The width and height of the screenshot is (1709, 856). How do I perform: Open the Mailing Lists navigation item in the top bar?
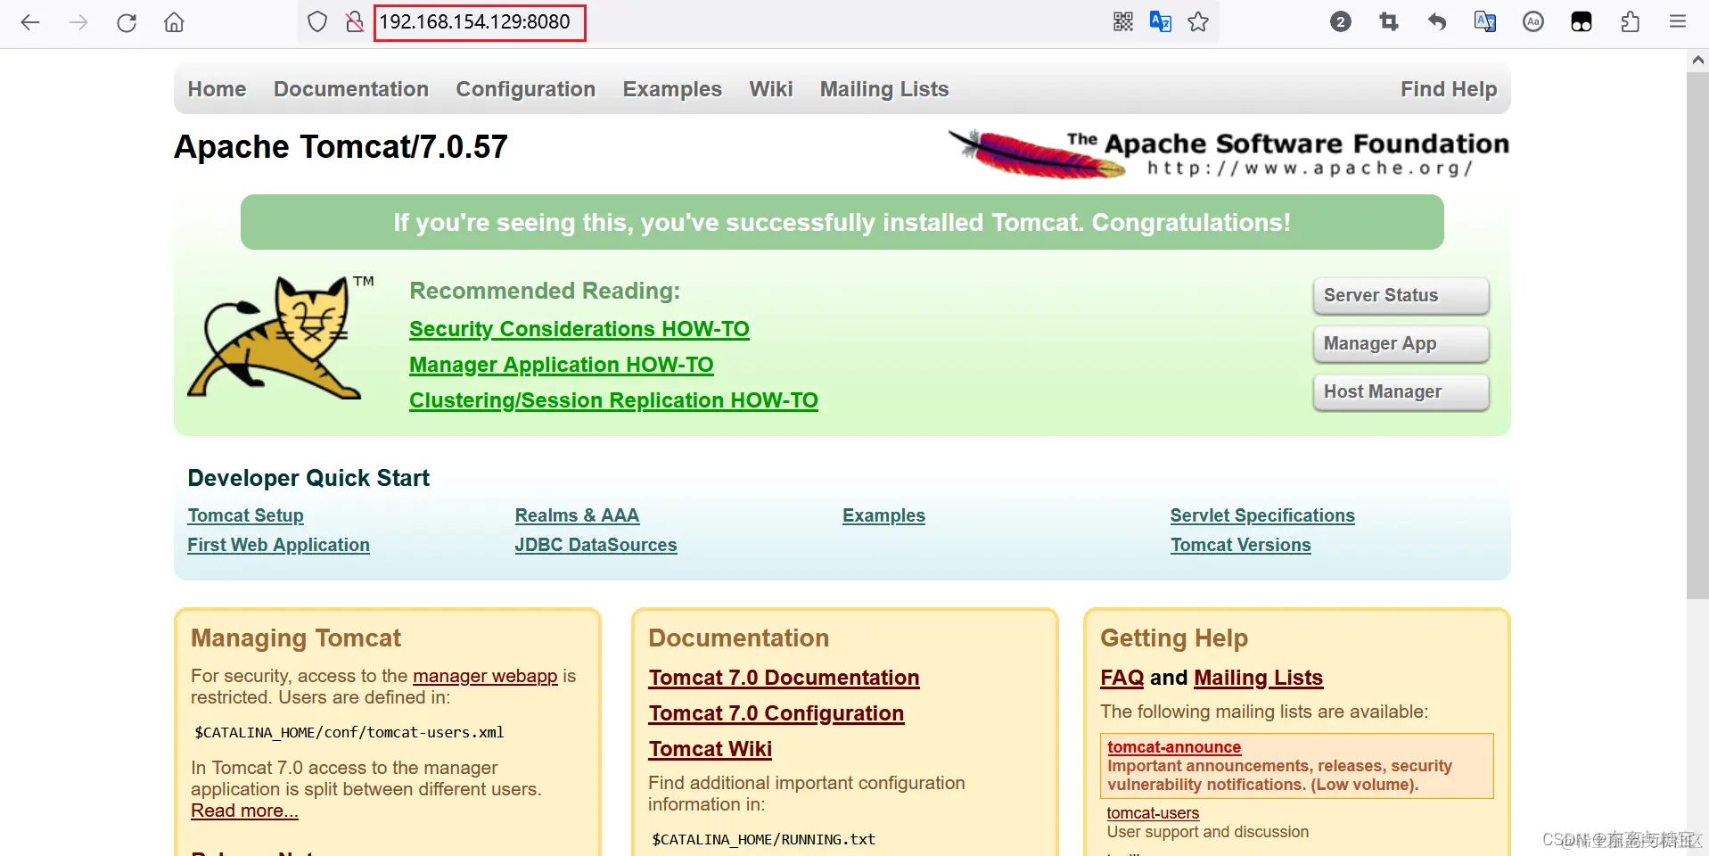tap(884, 89)
